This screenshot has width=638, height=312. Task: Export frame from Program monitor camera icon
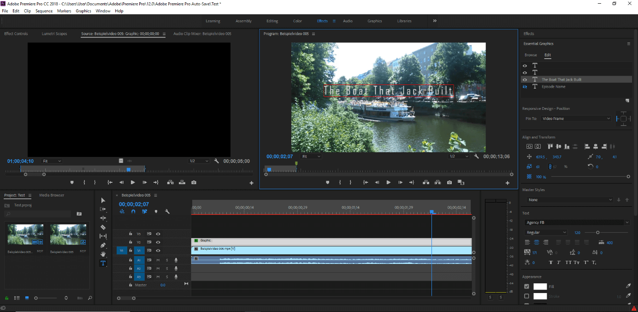click(449, 182)
